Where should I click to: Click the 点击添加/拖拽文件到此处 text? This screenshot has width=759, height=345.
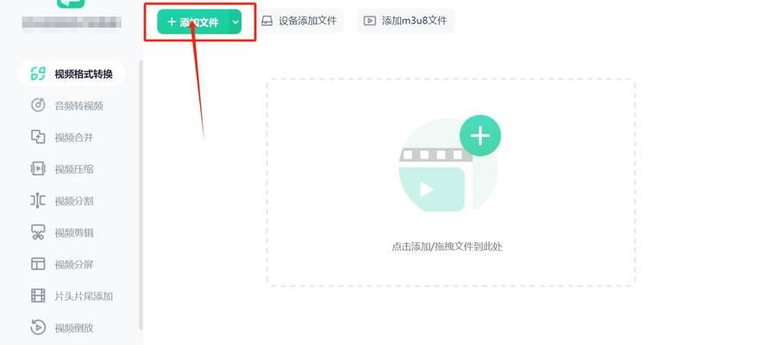click(447, 247)
